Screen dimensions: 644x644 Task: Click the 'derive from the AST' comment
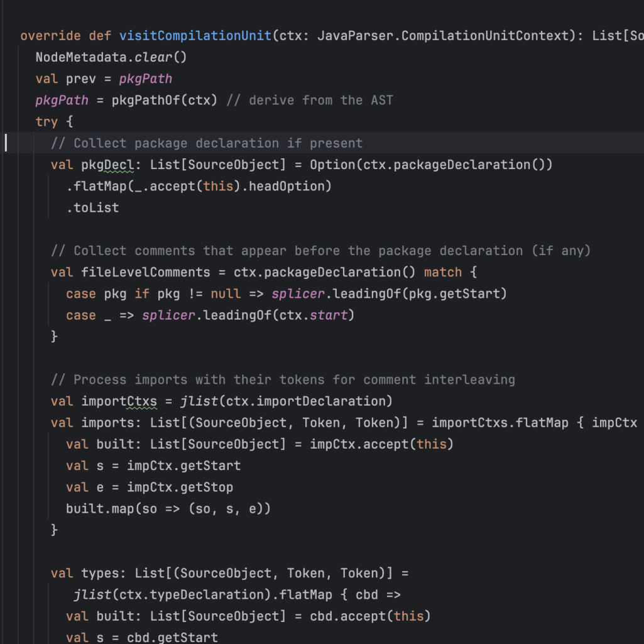click(320, 100)
